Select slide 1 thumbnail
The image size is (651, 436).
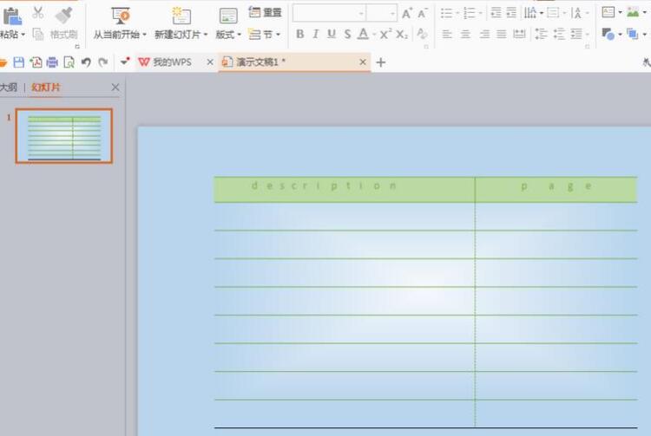click(x=64, y=136)
